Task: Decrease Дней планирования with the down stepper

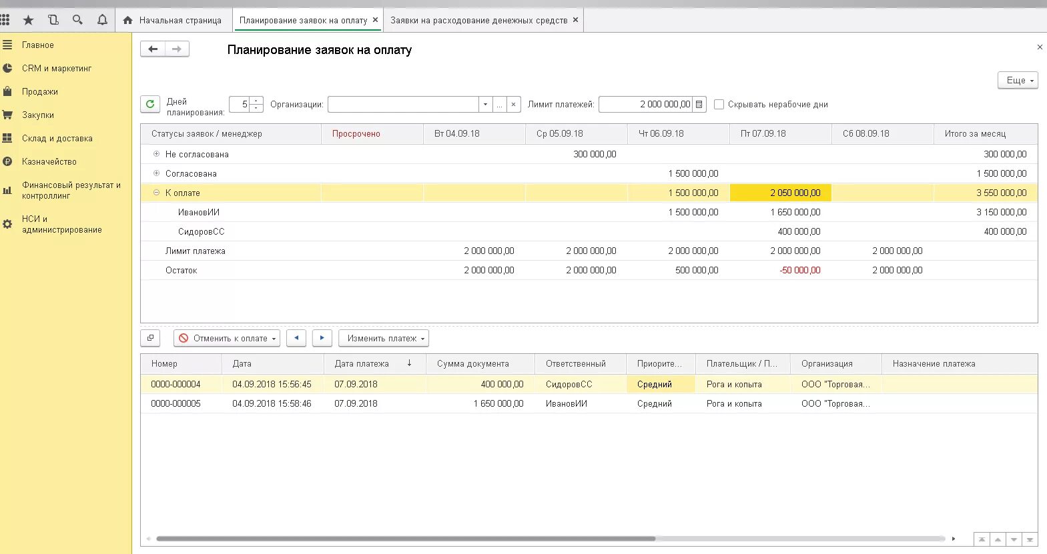Action: 256,108
